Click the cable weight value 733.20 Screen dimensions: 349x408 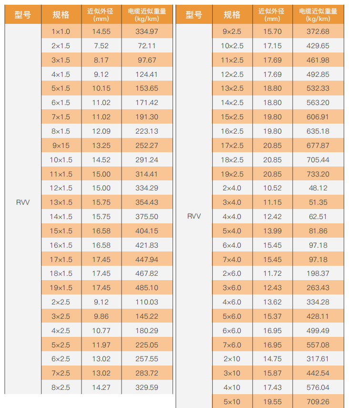[x=318, y=174]
